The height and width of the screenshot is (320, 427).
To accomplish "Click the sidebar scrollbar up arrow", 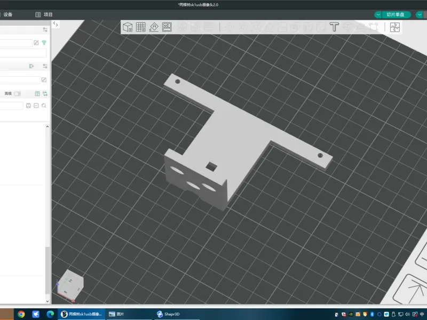I will [x=48, y=126].
